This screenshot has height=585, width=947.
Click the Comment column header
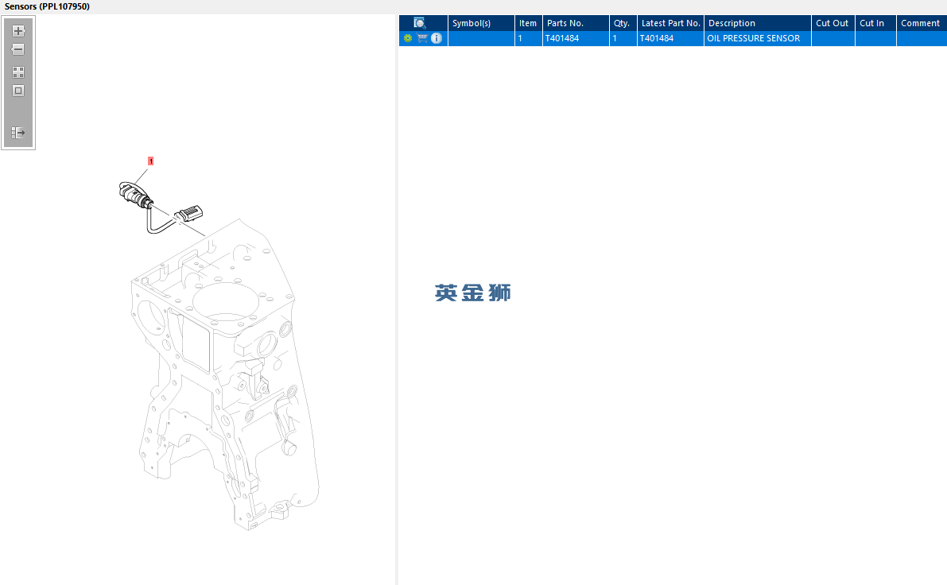coord(922,23)
